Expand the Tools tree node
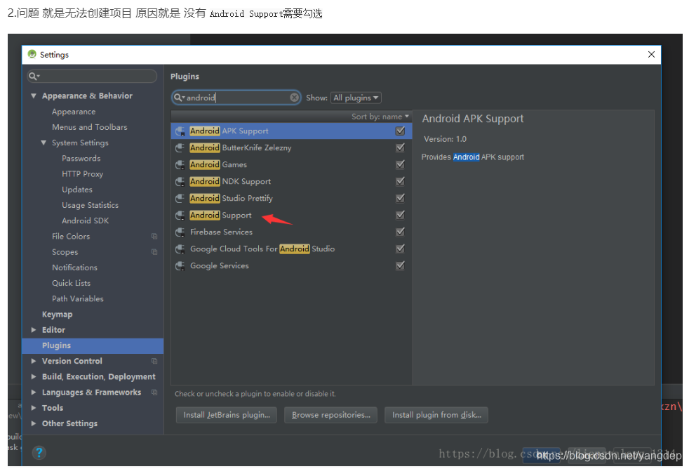 point(34,408)
